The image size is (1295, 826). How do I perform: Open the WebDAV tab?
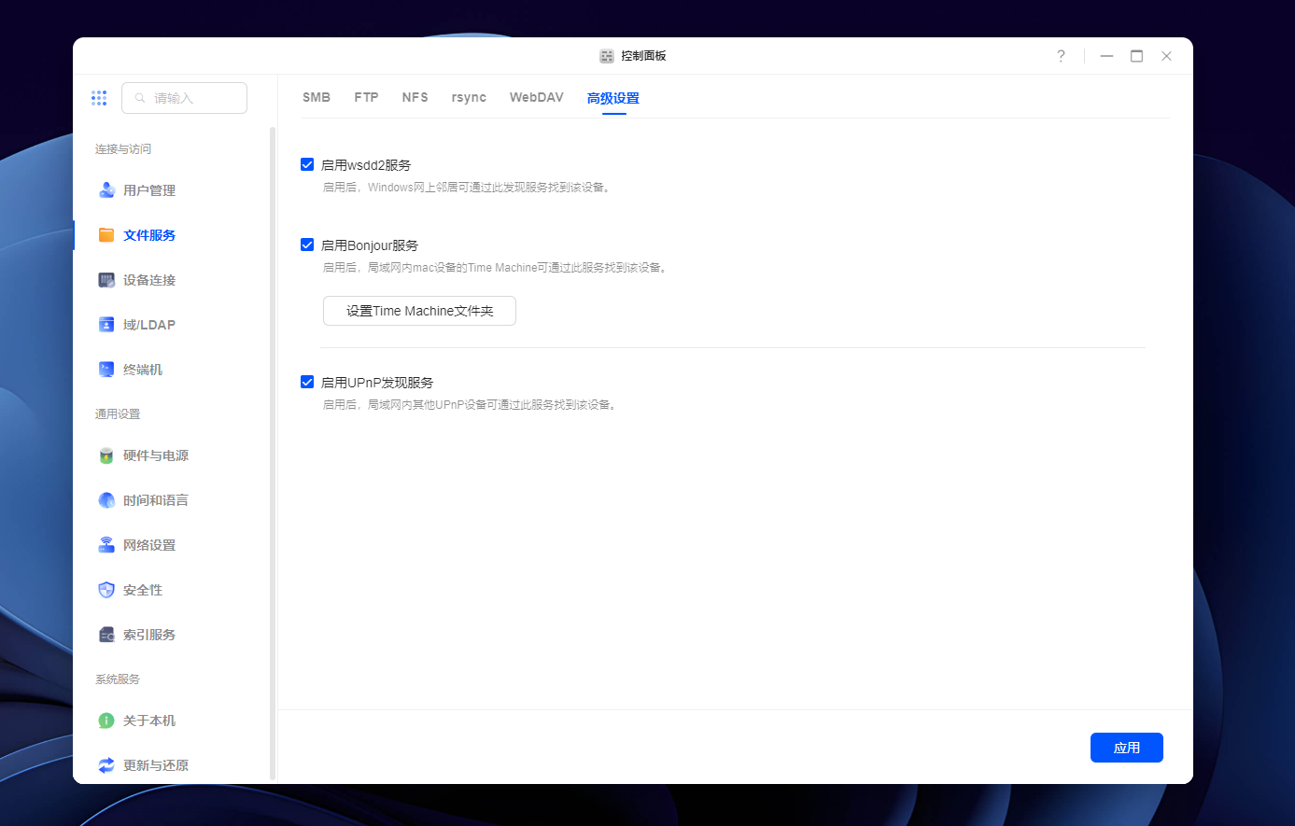(536, 97)
